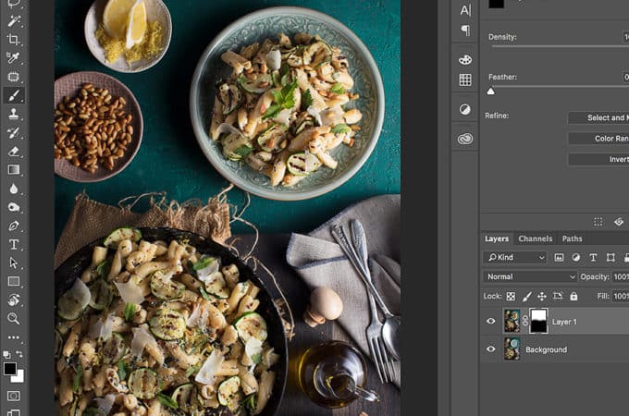Select the Path Selection tool
The width and height of the screenshot is (629, 416).
click(x=14, y=263)
